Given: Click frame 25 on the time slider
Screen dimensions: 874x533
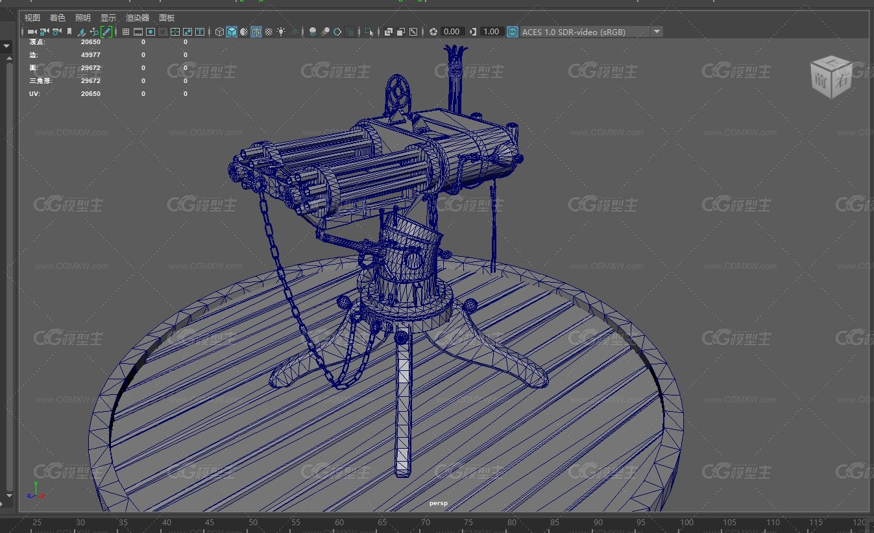Looking at the screenshot, I should point(37,523).
